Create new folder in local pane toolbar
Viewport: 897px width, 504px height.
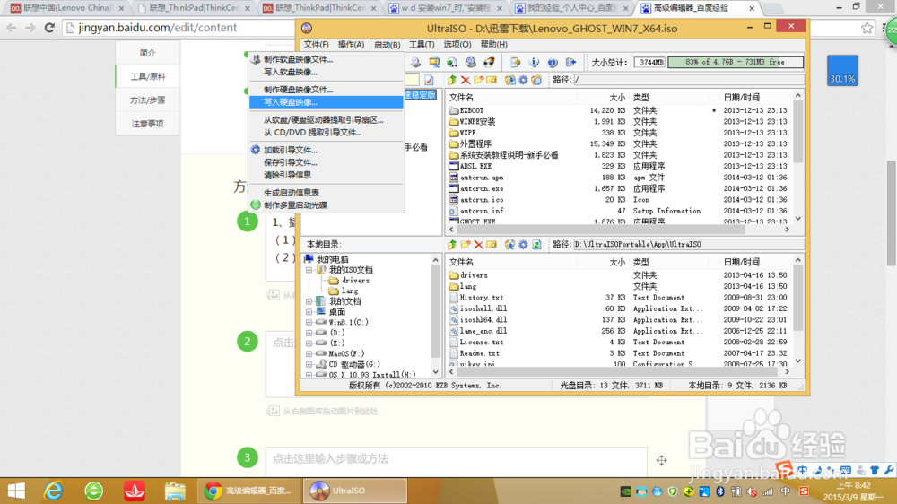click(x=465, y=244)
